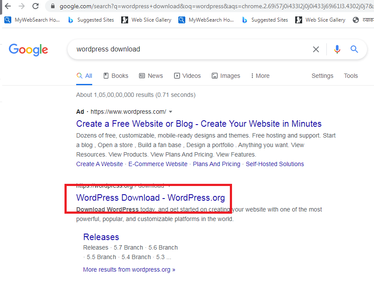Click the browser forward arrow
Viewport: 374px width, 295px height.
22,6
